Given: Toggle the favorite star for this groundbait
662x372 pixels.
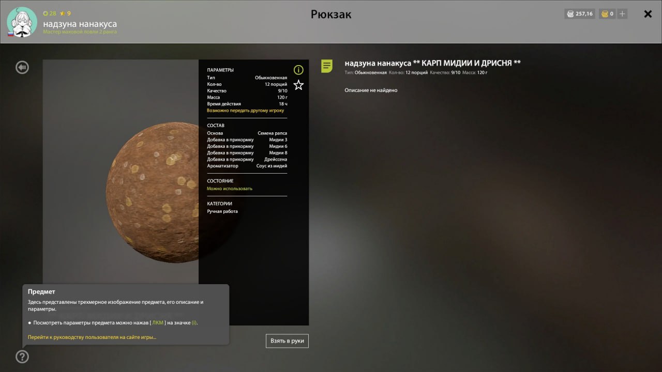Looking at the screenshot, I should tap(298, 85).
